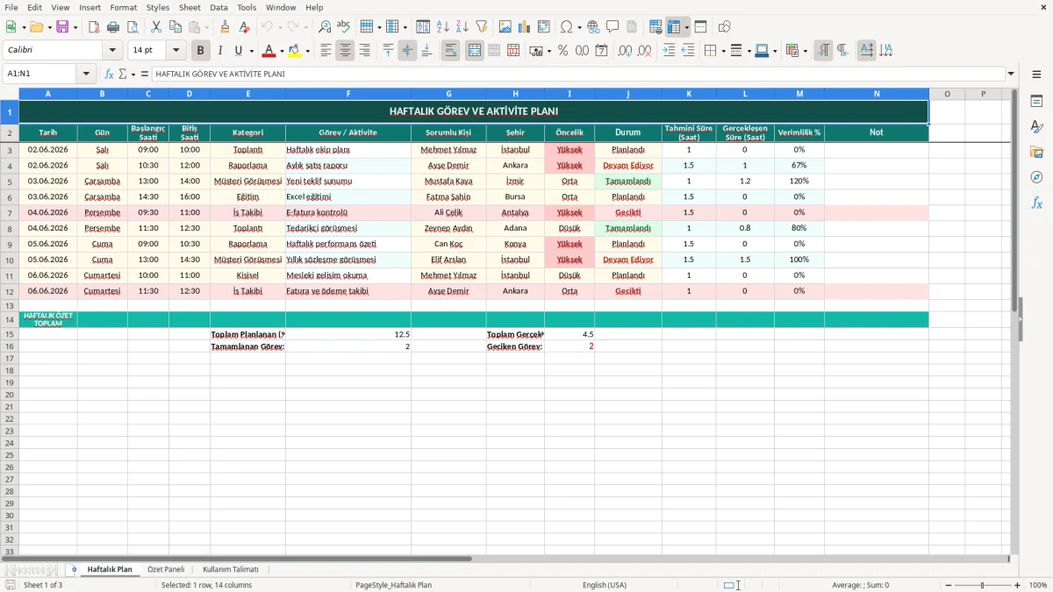Open the font color dropdown arrow
This screenshot has height=592, width=1053.
tap(282, 51)
